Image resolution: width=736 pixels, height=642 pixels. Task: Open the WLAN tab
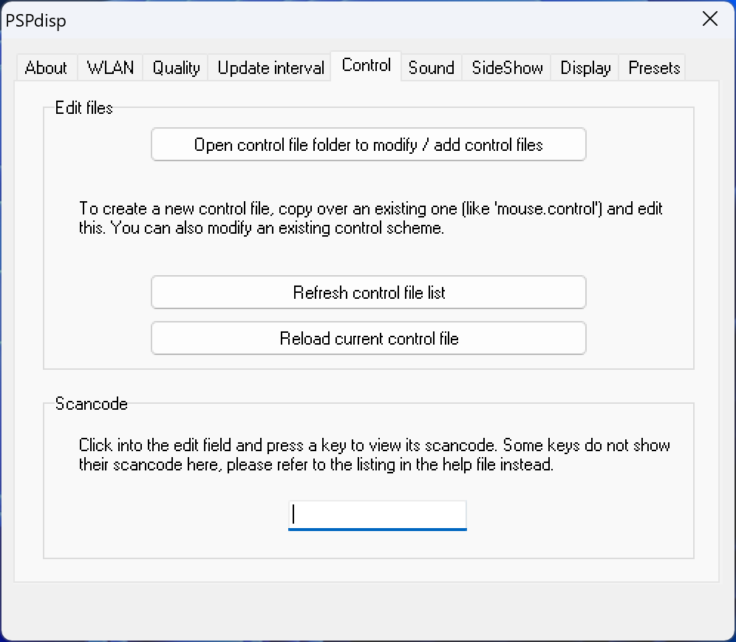pos(110,68)
